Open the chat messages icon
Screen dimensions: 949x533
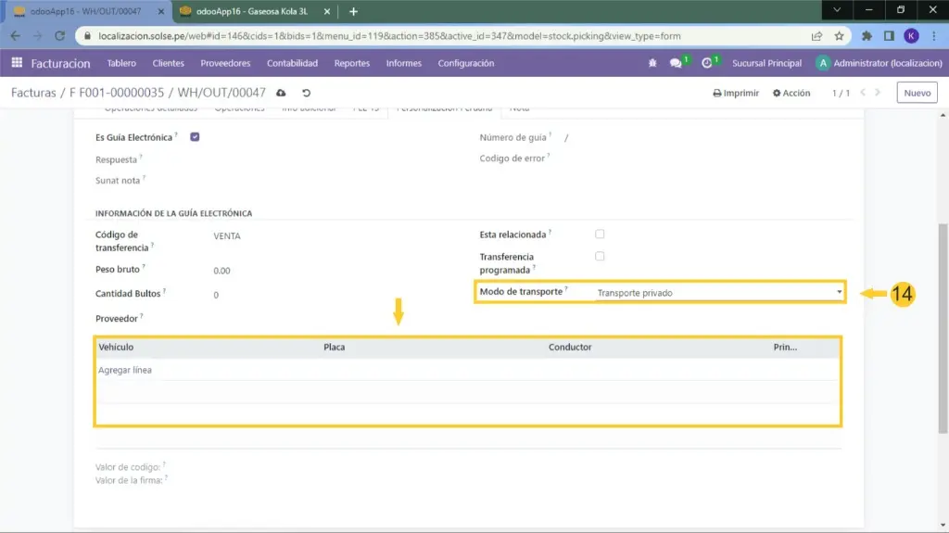pyautogui.click(x=677, y=63)
